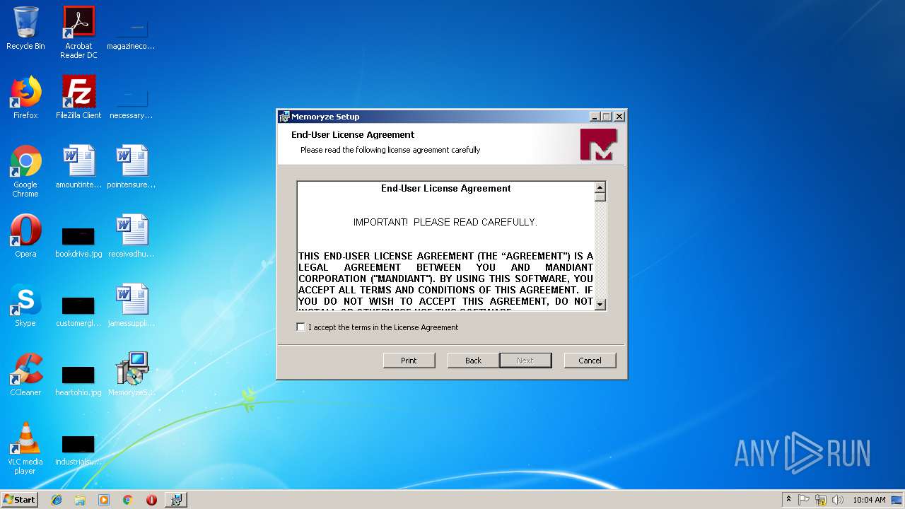Select the necessary... desktop file
Screen dimensions: 905x509
tap(131, 103)
